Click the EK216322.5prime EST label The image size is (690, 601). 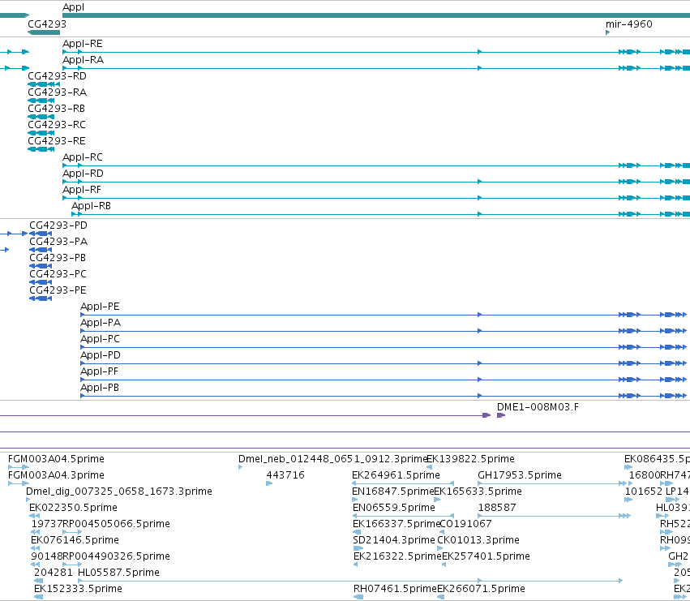(397, 556)
